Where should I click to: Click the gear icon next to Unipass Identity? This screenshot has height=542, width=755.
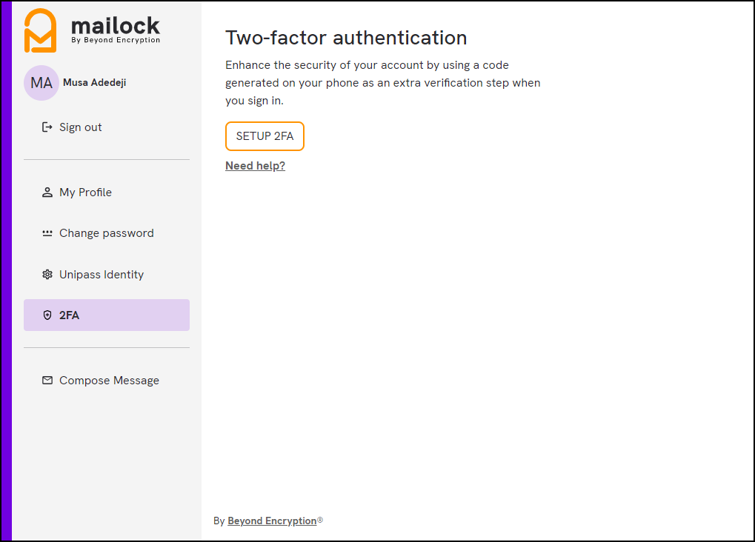47,274
